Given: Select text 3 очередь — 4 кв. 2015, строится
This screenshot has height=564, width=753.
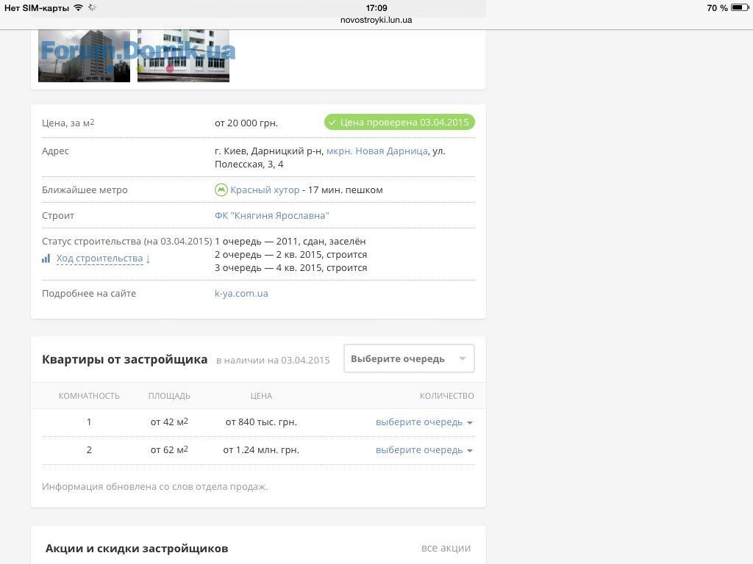Looking at the screenshot, I should [x=291, y=268].
